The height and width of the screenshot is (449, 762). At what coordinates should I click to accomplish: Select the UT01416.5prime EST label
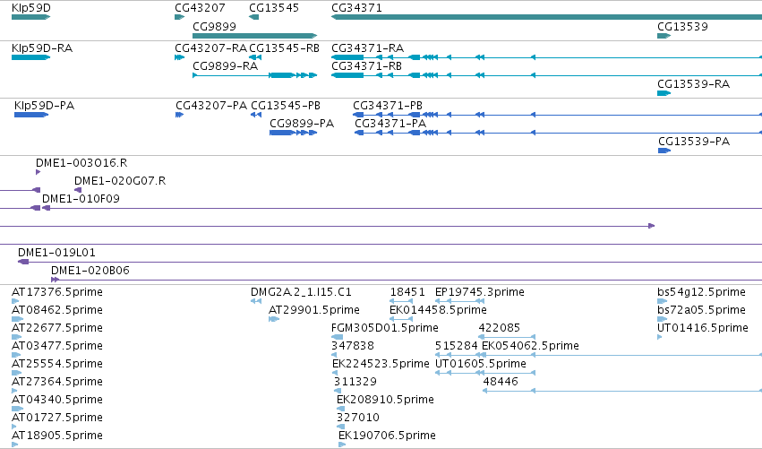[x=703, y=328]
